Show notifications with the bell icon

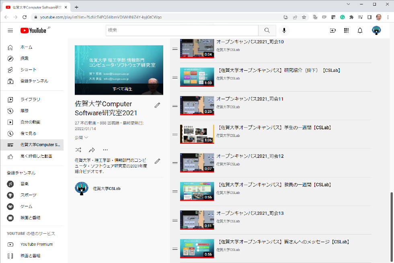point(360,31)
